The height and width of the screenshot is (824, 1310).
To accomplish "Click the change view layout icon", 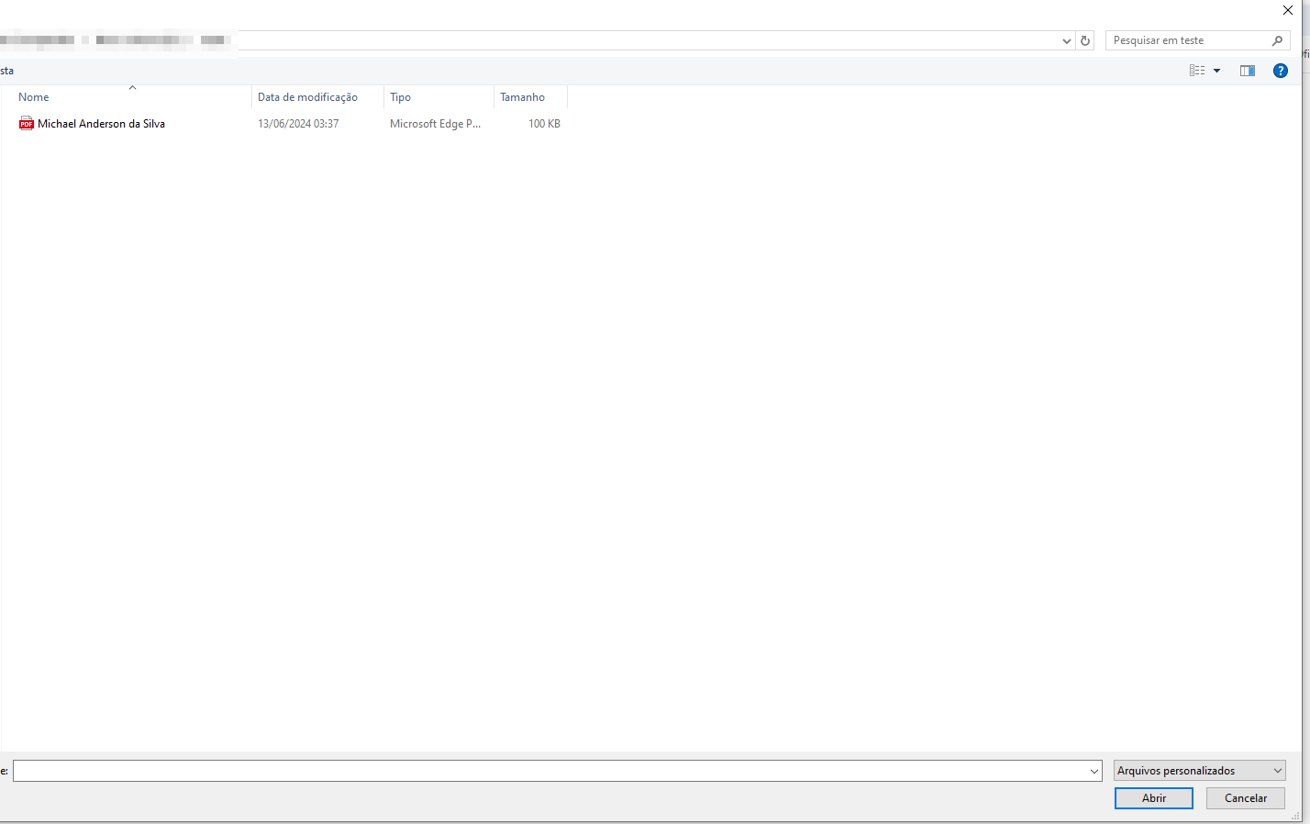I will (1197, 71).
